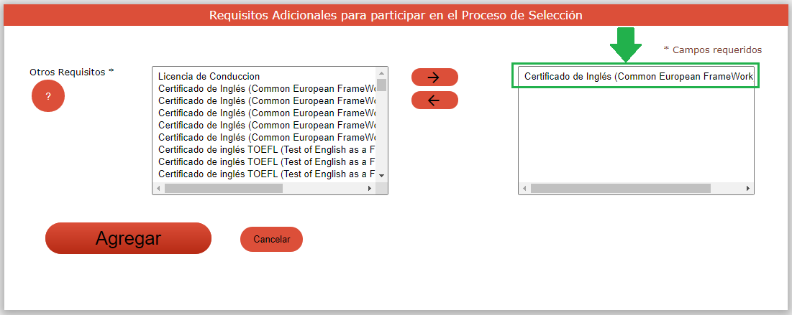The image size is (792, 315).
Task: Click left list horizontal scrollbar thumb
Action: click(223, 188)
